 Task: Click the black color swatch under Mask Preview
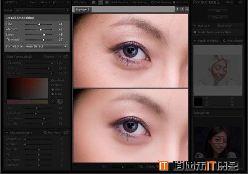(198, 102)
